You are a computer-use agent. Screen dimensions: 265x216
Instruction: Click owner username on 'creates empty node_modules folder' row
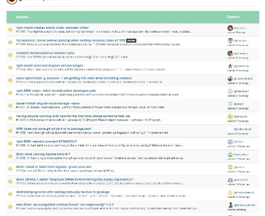click(239, 28)
